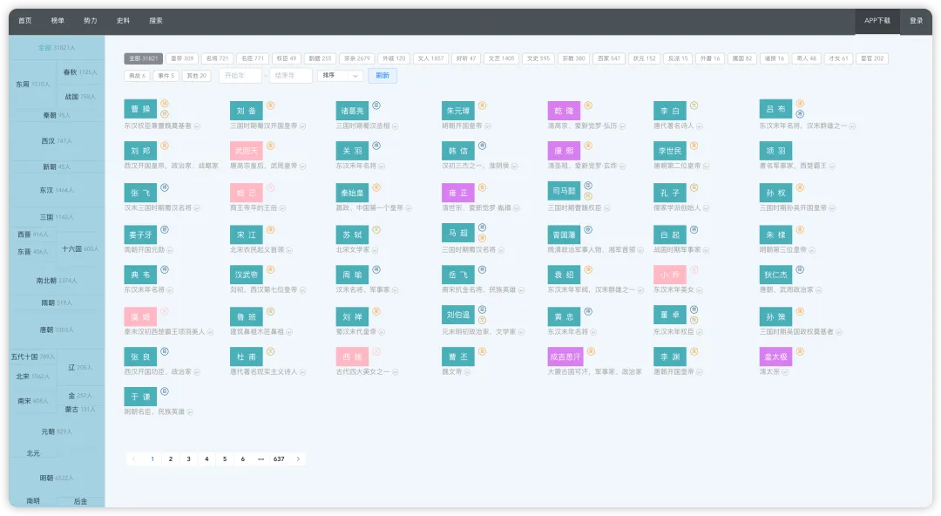Click the orange badge beside 宋江
The image size is (941, 516).
(271, 229)
